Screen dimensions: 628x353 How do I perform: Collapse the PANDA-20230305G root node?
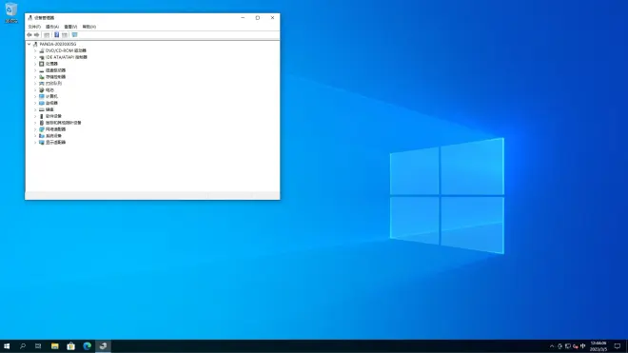click(29, 44)
